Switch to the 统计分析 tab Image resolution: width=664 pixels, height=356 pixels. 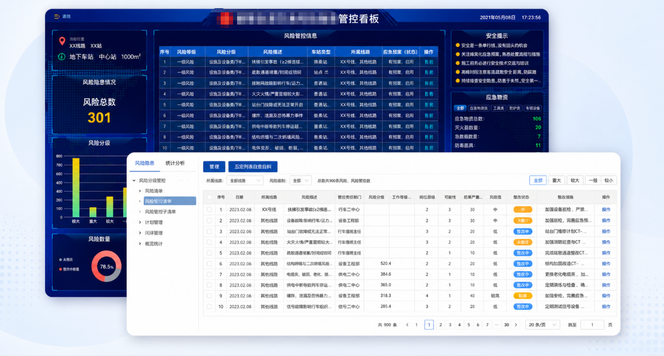click(175, 163)
